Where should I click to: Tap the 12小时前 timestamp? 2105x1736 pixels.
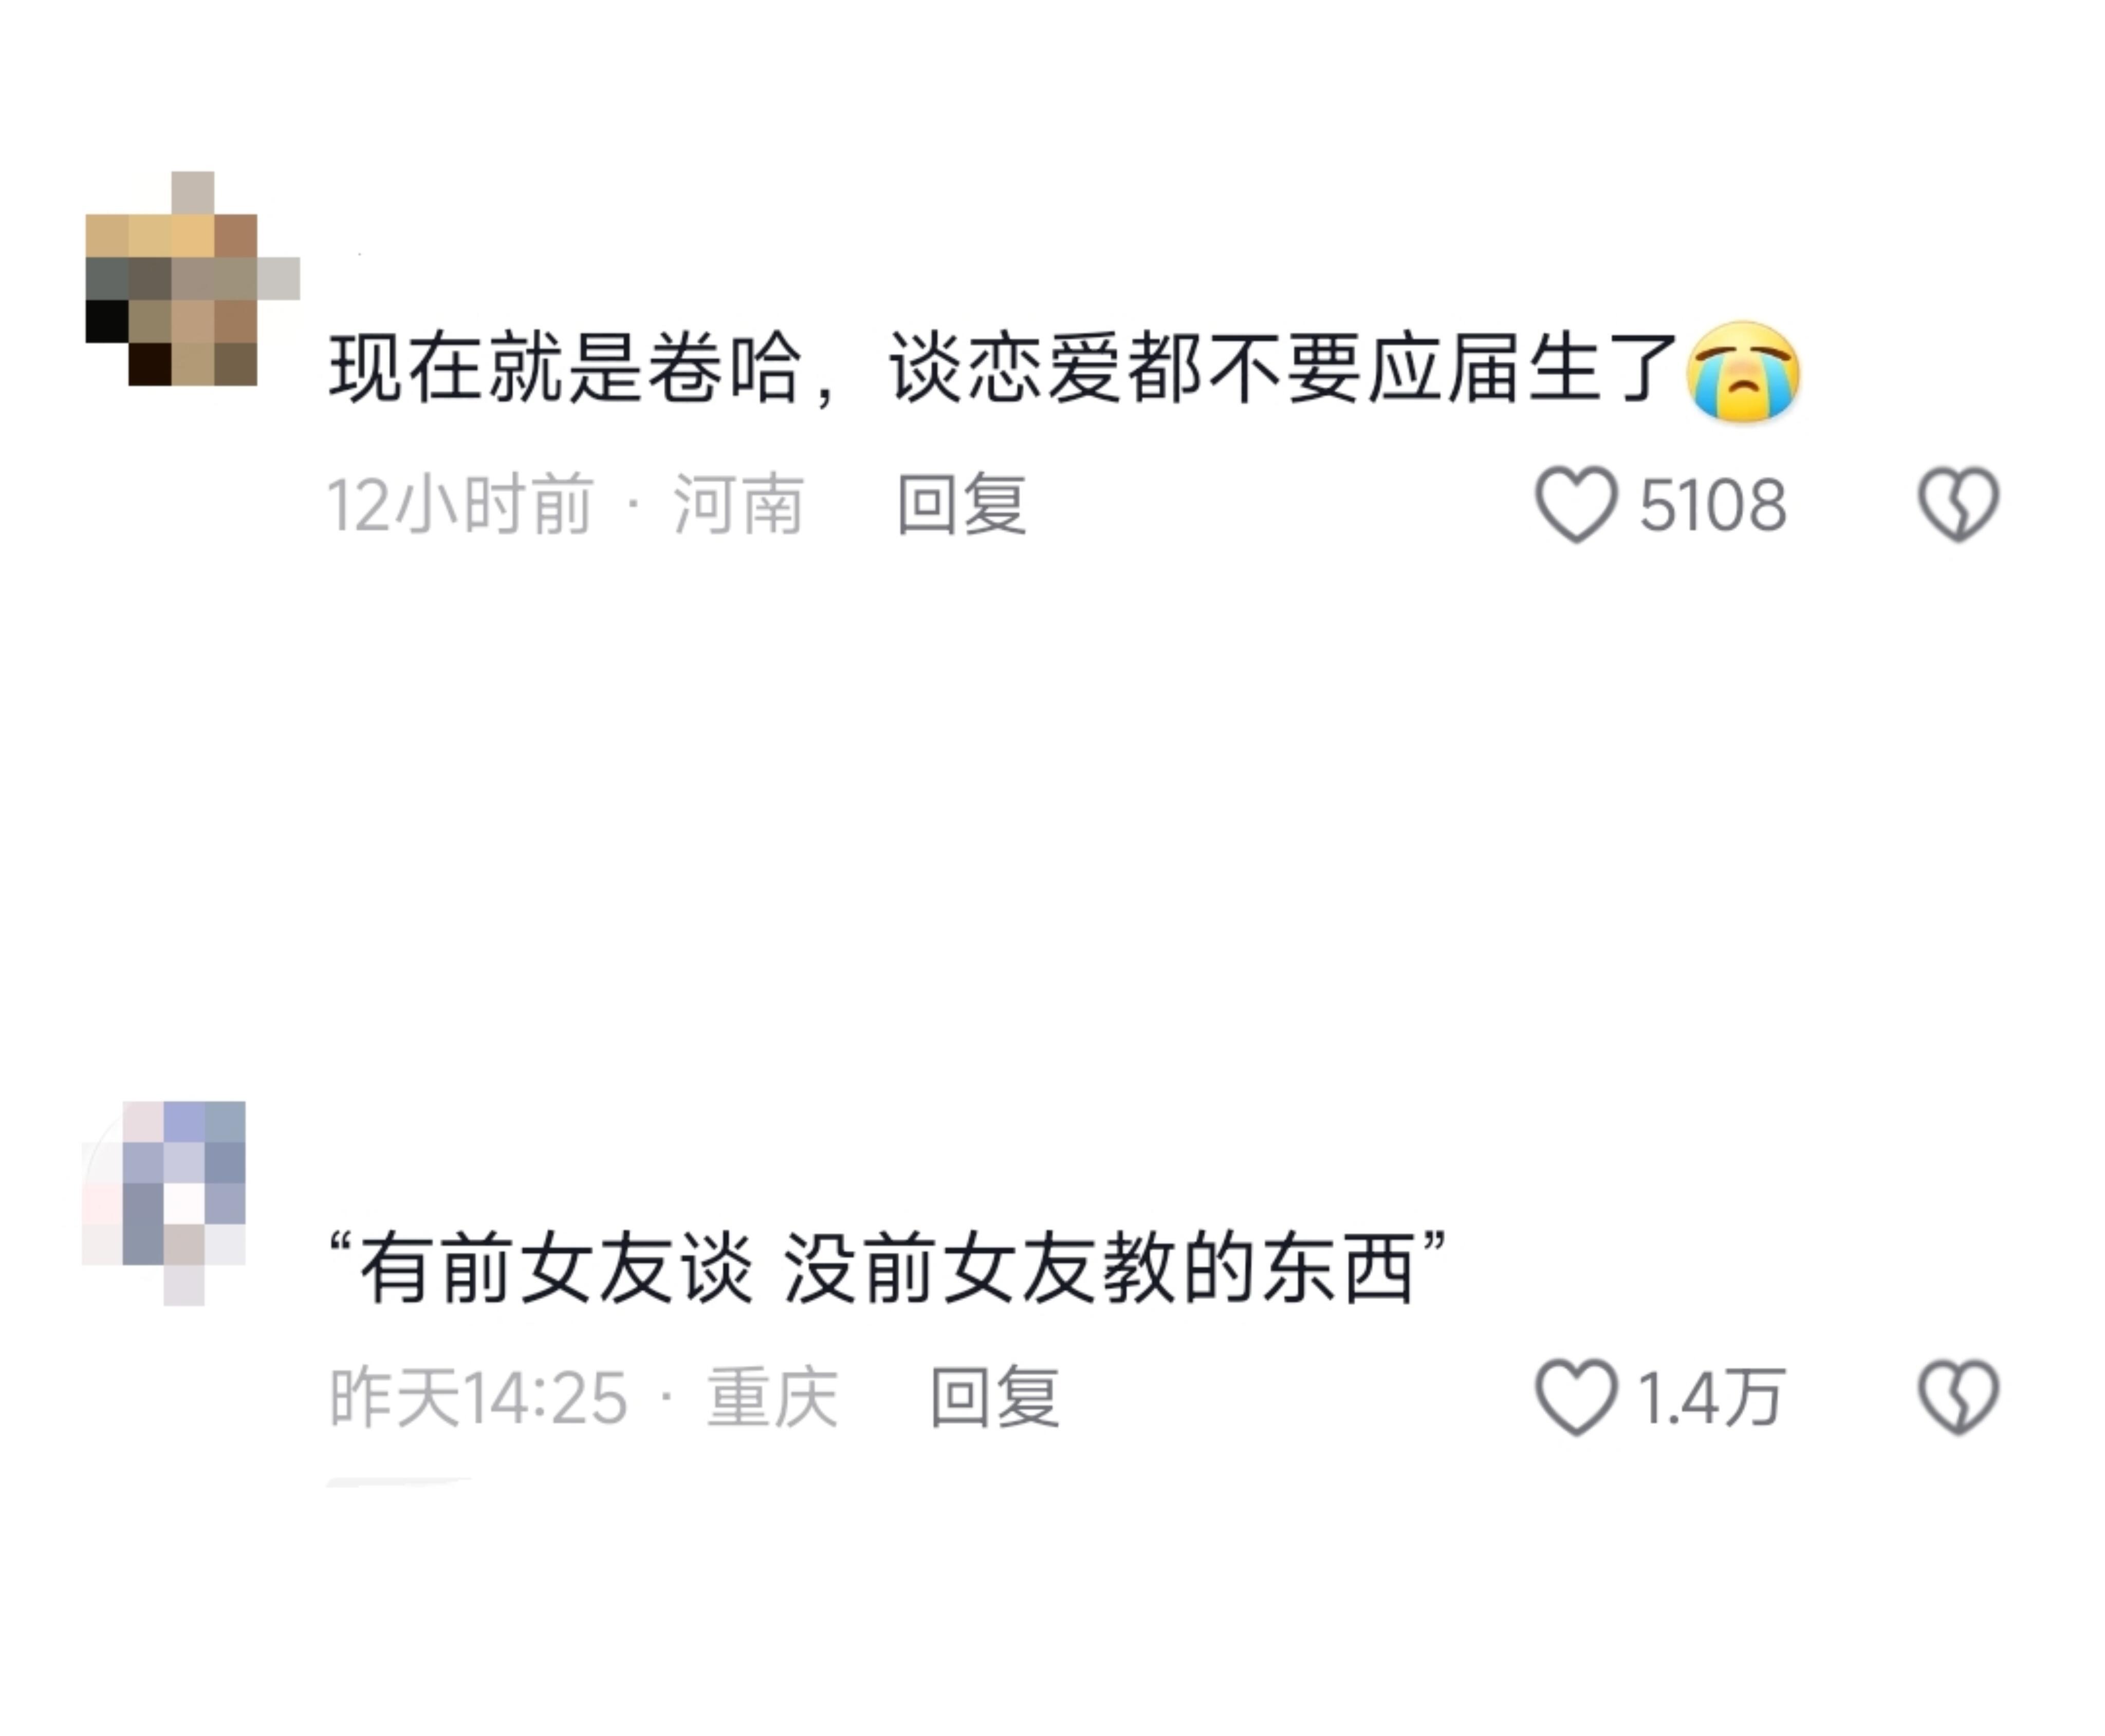(461, 505)
